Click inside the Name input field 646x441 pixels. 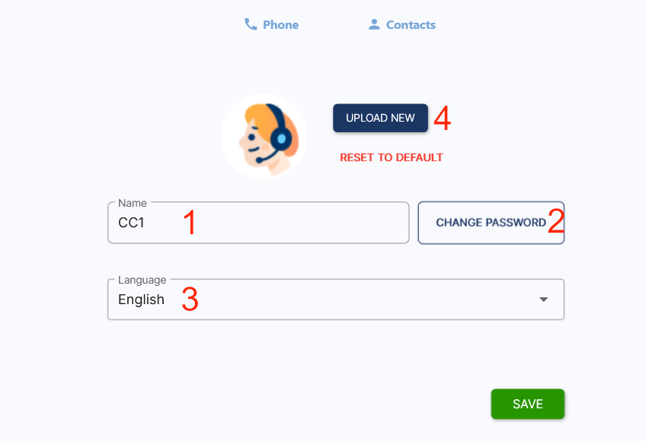257,223
